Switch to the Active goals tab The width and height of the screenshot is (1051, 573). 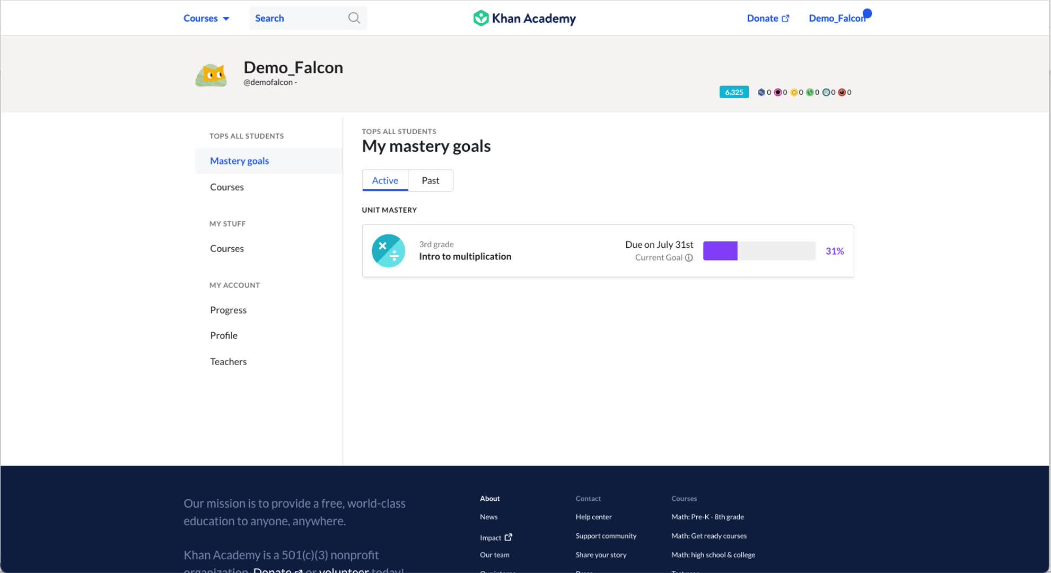385,180
